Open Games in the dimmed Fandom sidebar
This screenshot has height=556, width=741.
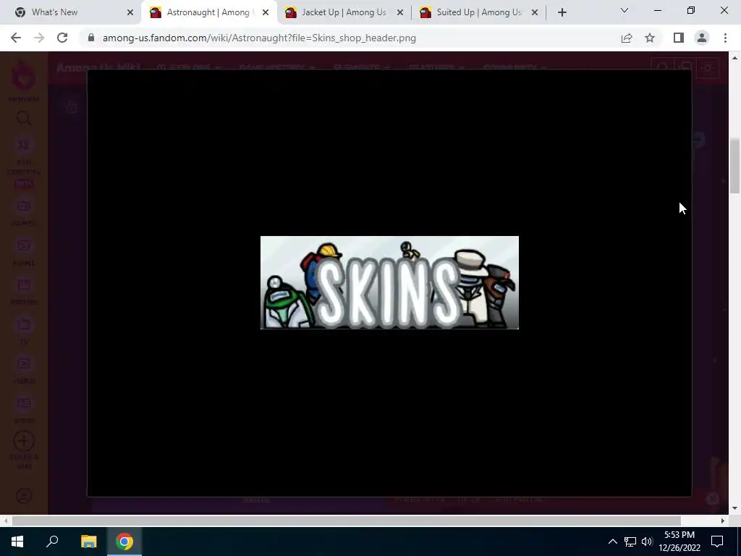[24, 212]
